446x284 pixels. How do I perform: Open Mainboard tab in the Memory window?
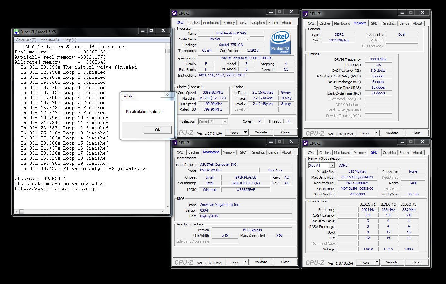(342, 23)
